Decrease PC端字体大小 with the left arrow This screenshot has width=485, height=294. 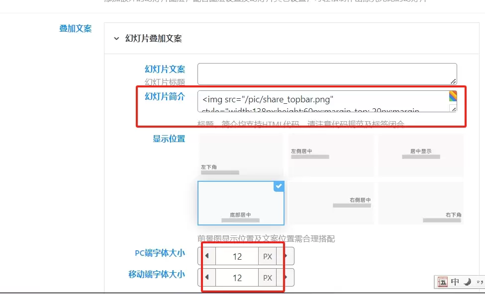click(x=208, y=256)
